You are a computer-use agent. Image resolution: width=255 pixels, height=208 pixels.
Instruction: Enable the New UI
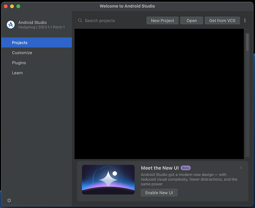coord(159,193)
